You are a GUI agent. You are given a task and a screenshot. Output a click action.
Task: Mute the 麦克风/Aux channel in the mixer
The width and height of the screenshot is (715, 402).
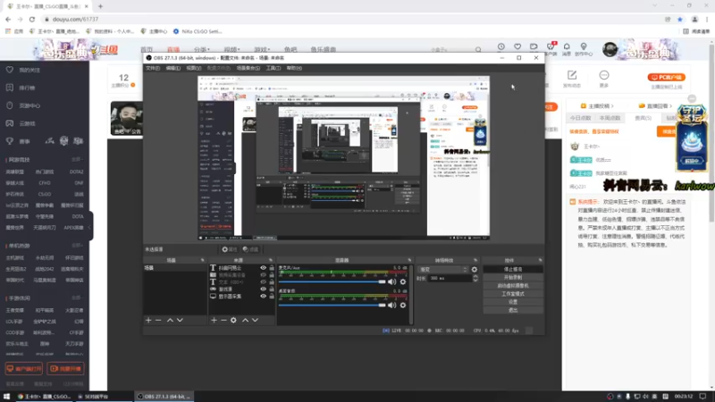pos(391,281)
